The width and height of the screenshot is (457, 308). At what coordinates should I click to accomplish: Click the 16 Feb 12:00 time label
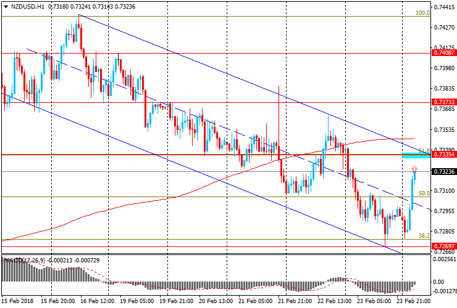click(97, 301)
